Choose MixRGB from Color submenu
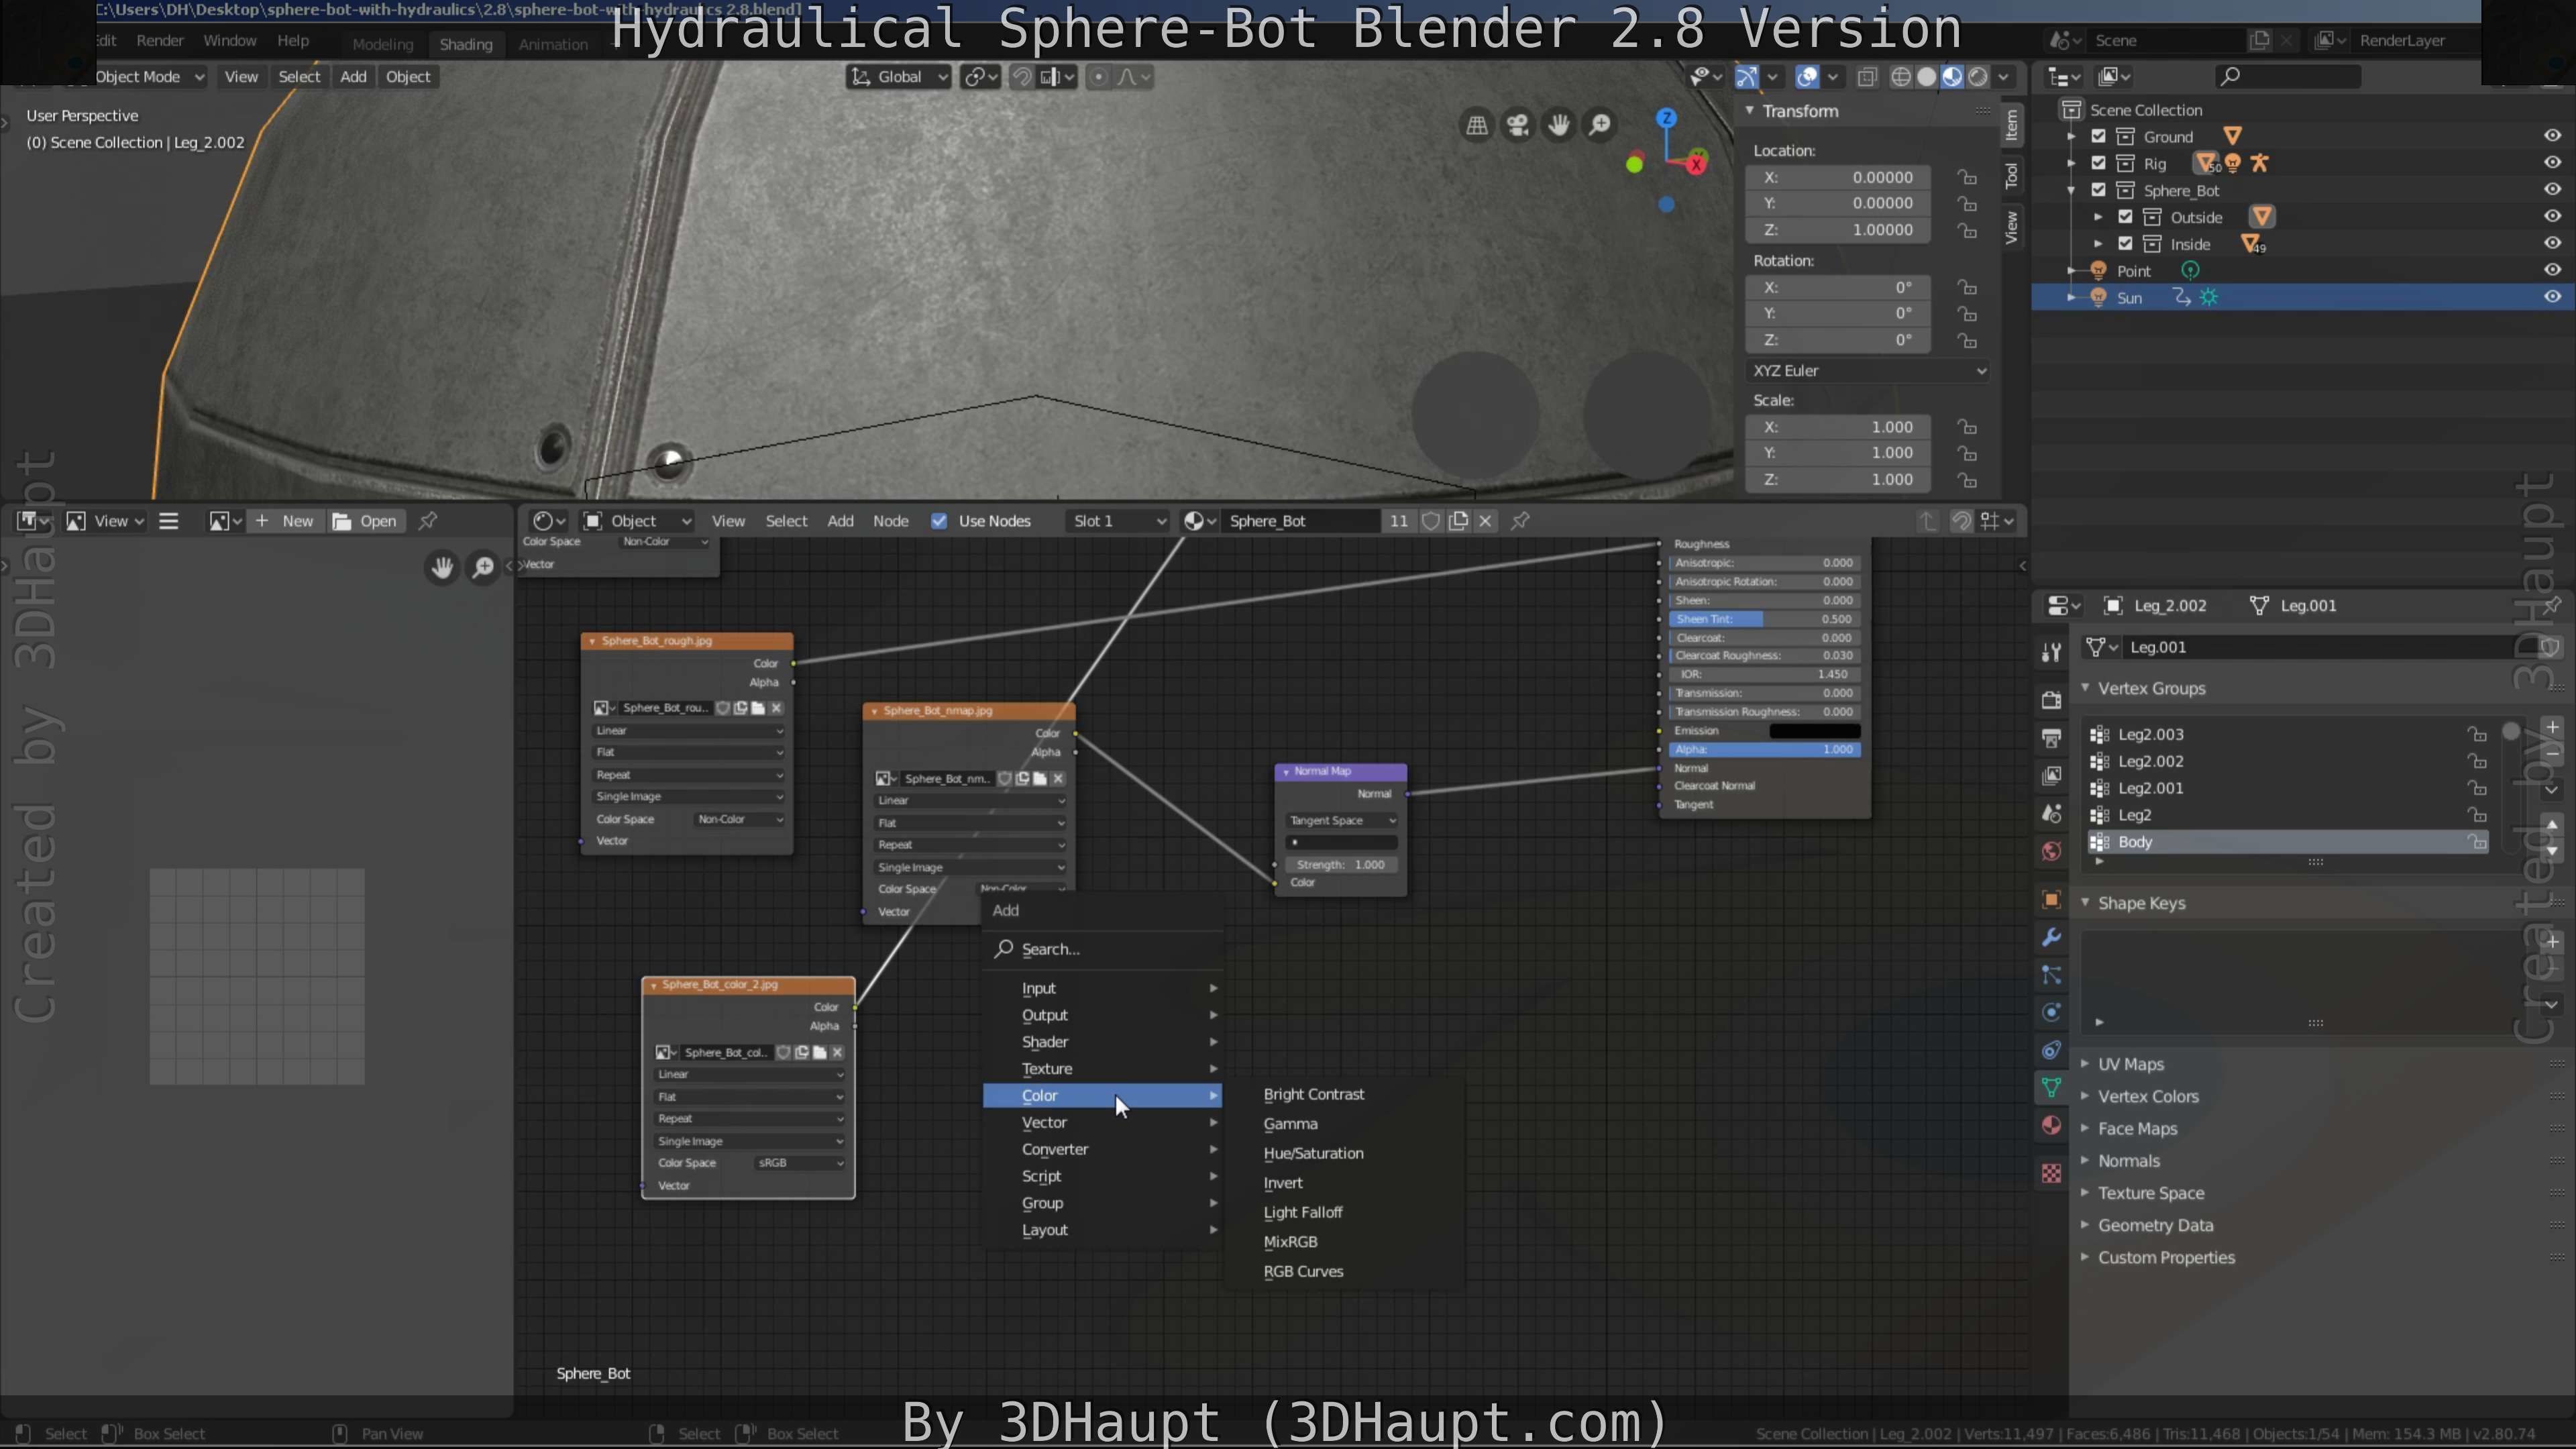 1290,1242
